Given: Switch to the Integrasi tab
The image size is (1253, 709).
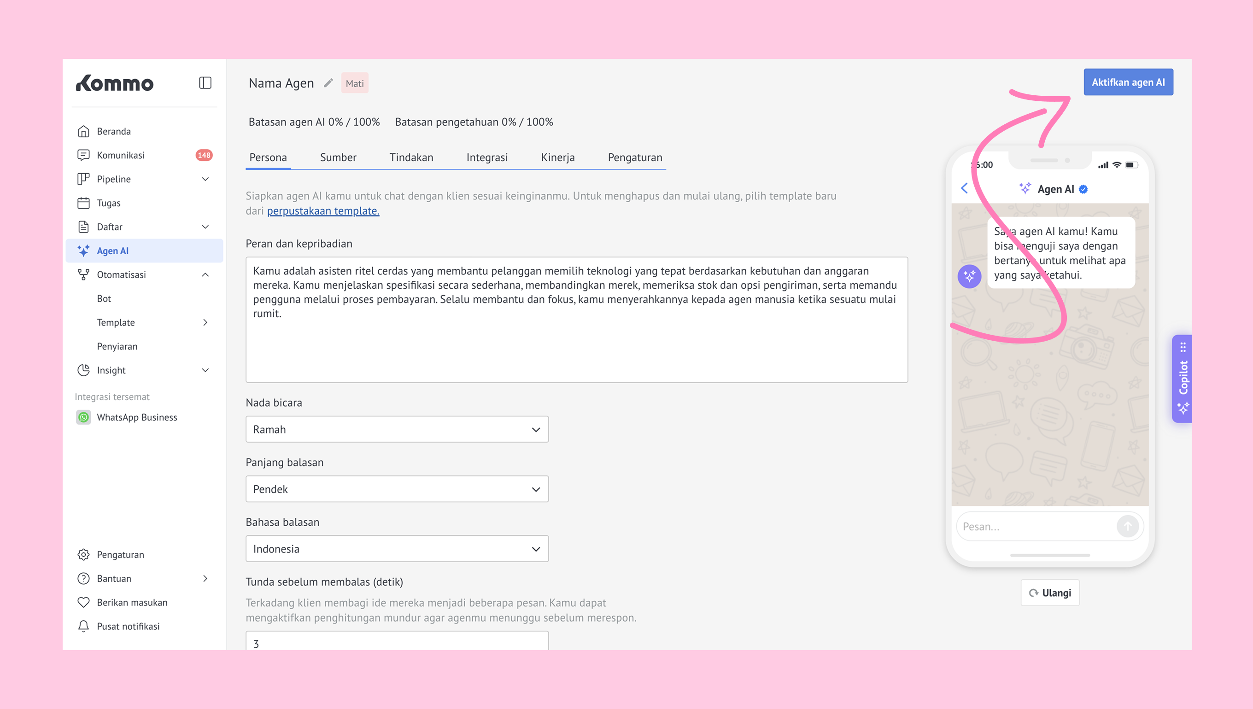Looking at the screenshot, I should tap(486, 157).
